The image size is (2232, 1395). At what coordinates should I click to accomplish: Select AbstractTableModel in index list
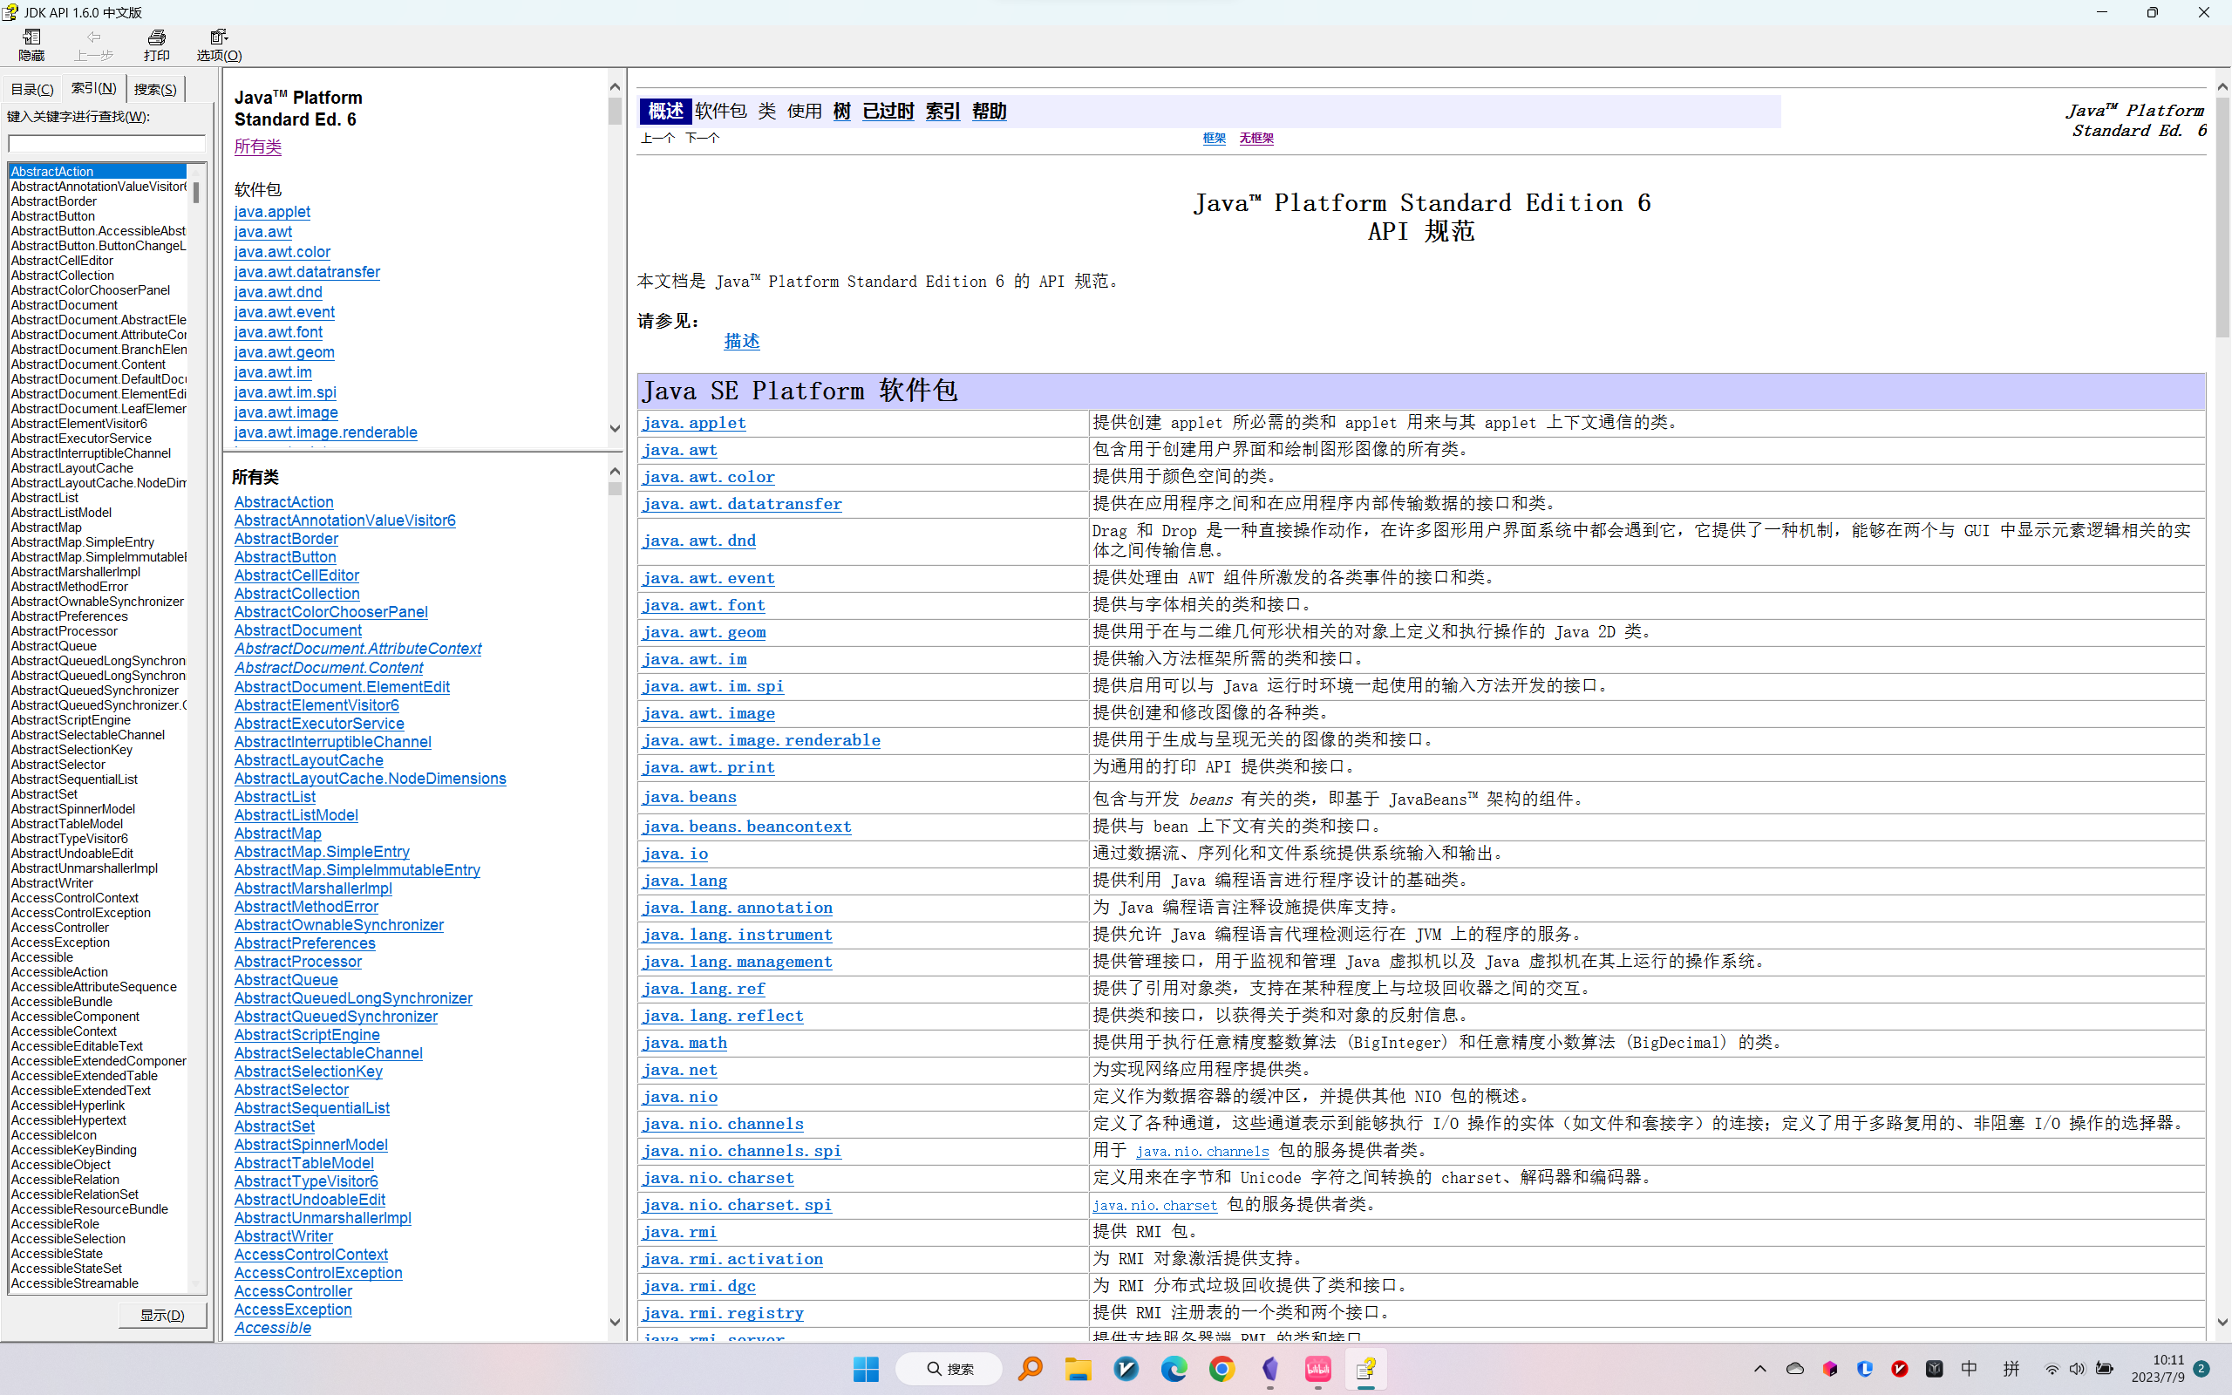pyautogui.click(x=66, y=824)
